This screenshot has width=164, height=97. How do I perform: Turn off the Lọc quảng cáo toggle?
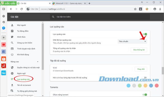point(145,34)
